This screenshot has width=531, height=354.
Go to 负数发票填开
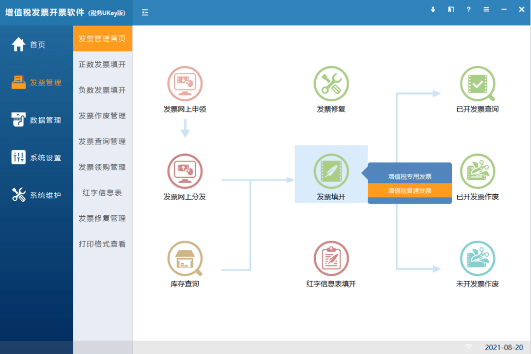point(102,90)
